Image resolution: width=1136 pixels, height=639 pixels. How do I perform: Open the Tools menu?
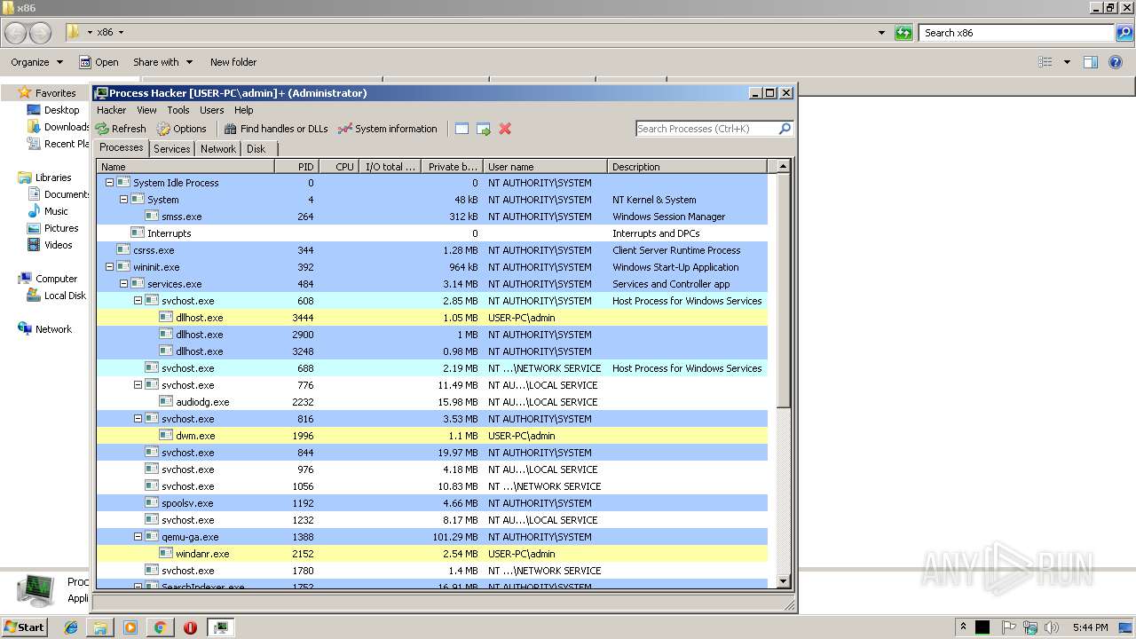click(178, 110)
